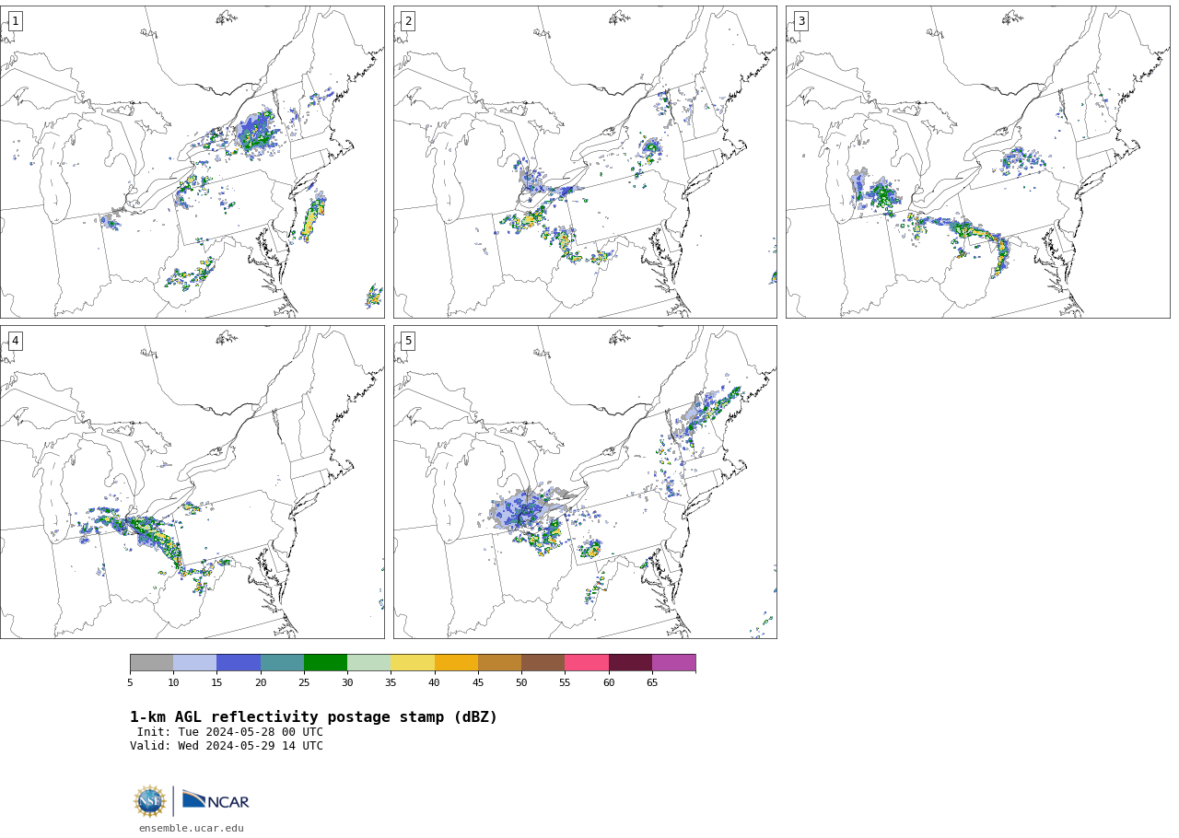Select the yellow 35-40 dBZ swatch
Viewport: 1179px width, 838px height.
coord(413,663)
